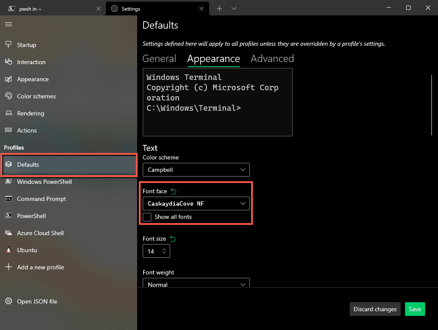This screenshot has width=438, height=330.
Task: Click the settings page vertical scrollbar
Action: (x=432, y=105)
